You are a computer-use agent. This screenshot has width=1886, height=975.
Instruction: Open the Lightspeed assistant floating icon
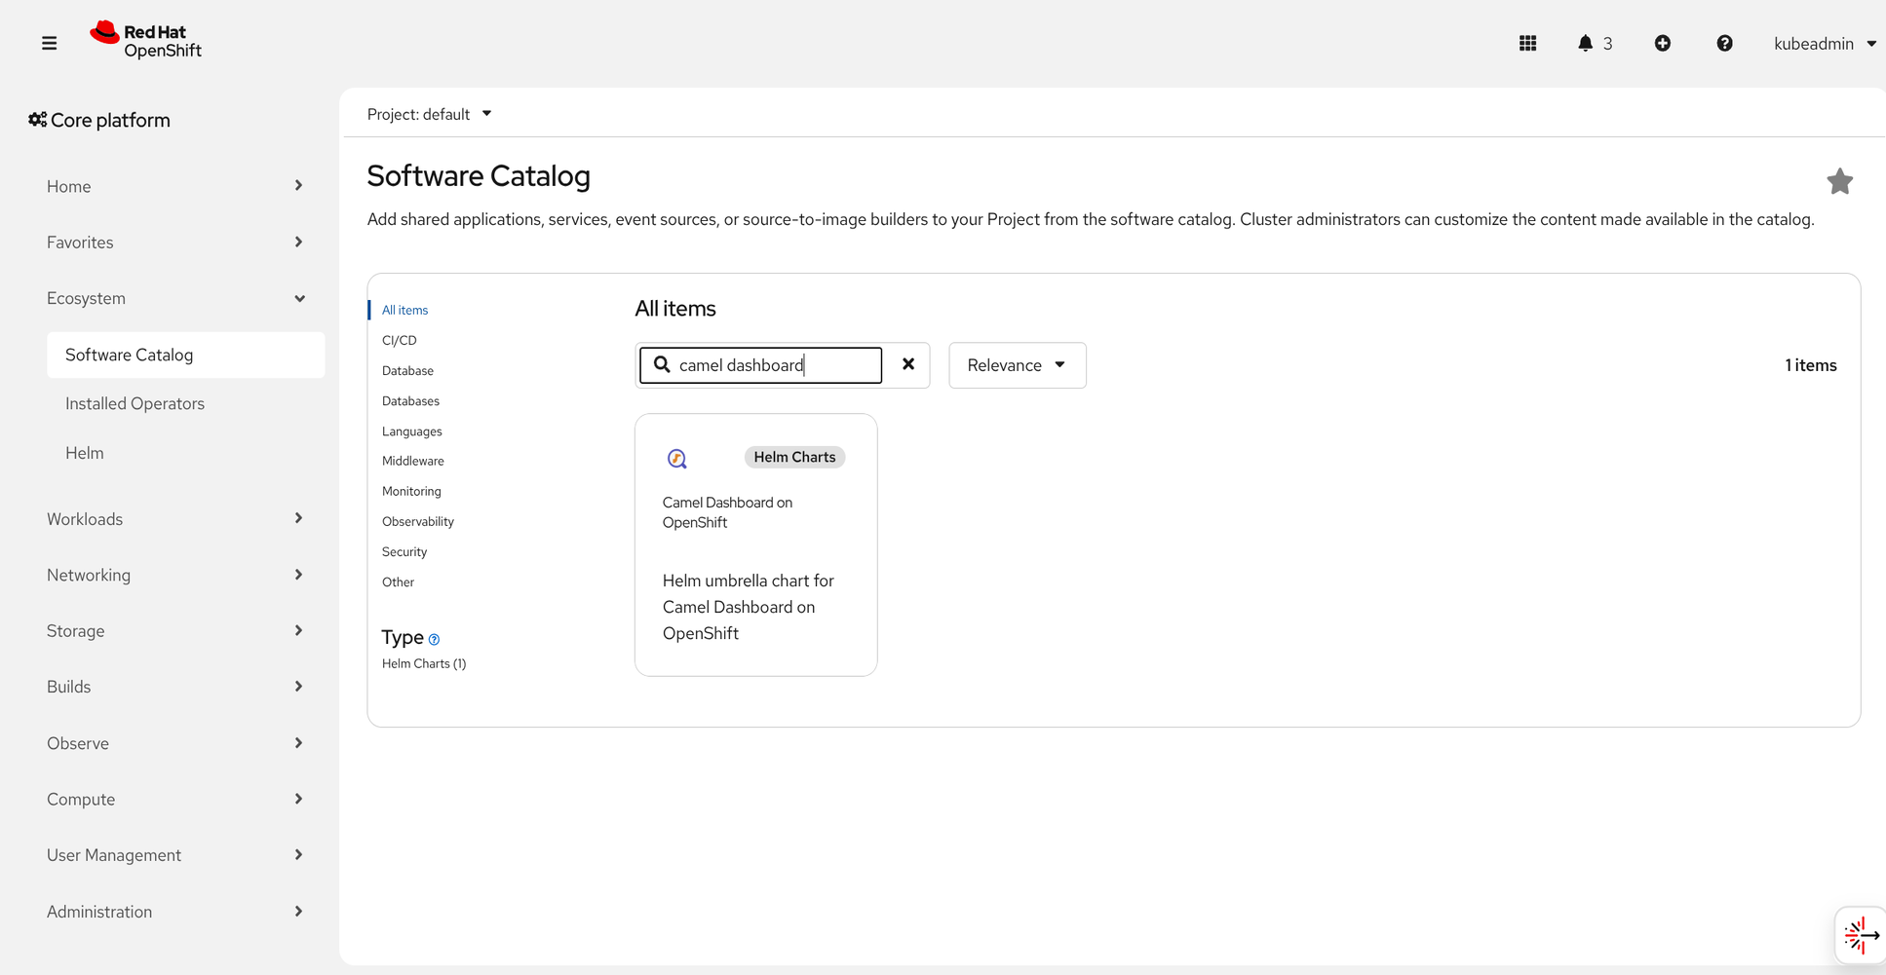(1860, 935)
